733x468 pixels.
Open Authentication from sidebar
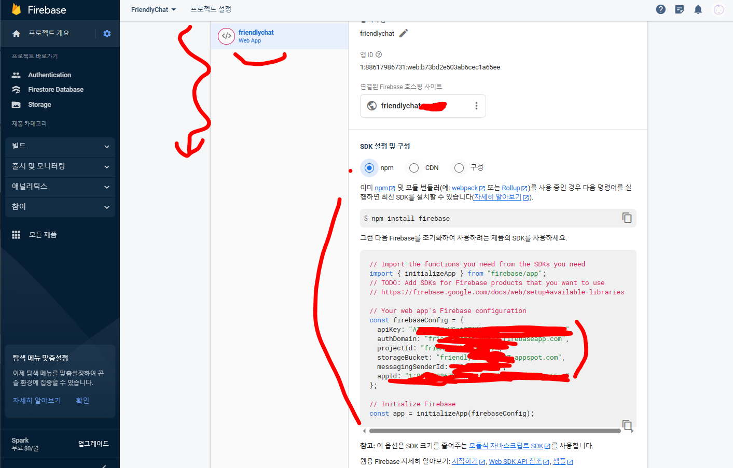click(x=49, y=75)
